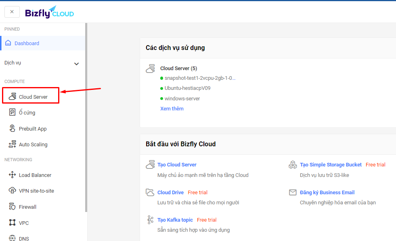
Task: Click the Bizfly Cloud logo
Action: coord(50,12)
